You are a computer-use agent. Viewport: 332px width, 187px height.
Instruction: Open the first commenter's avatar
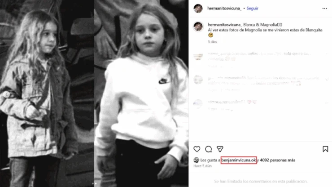[x=198, y=56]
